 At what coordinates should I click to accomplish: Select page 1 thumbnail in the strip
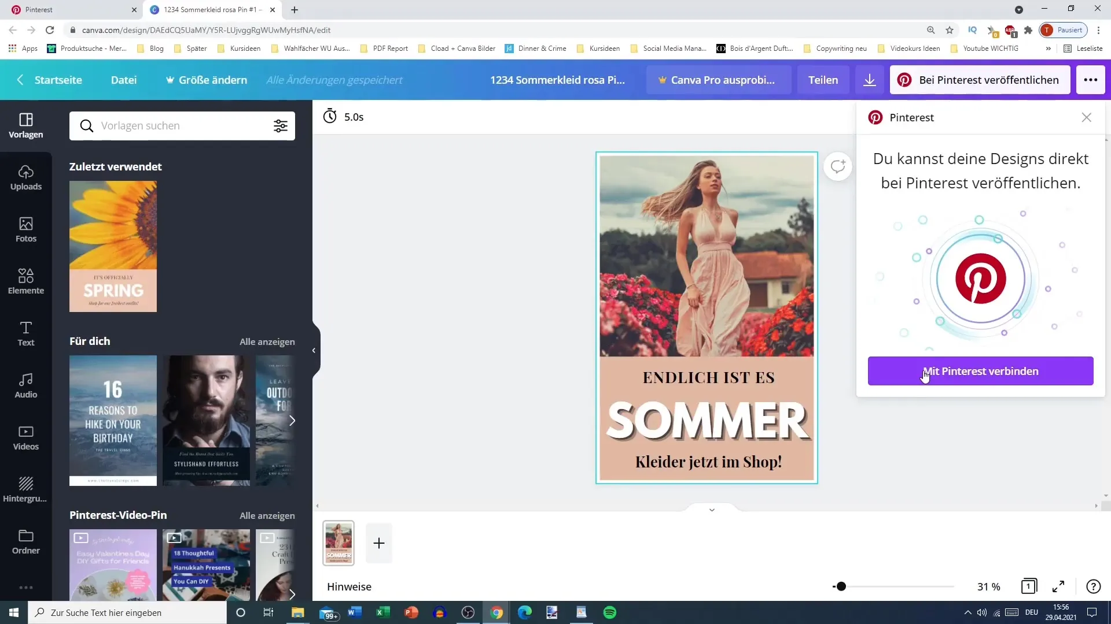pos(339,543)
